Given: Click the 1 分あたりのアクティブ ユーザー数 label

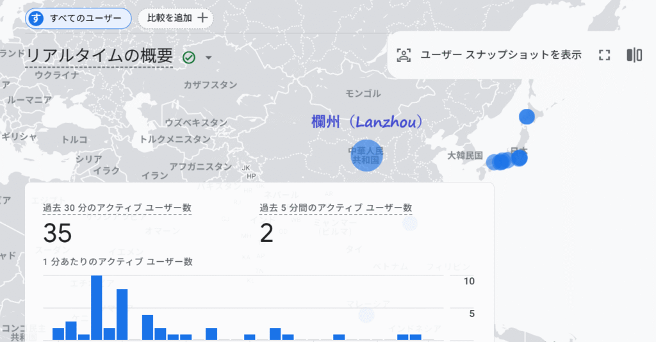Looking at the screenshot, I should [118, 261].
